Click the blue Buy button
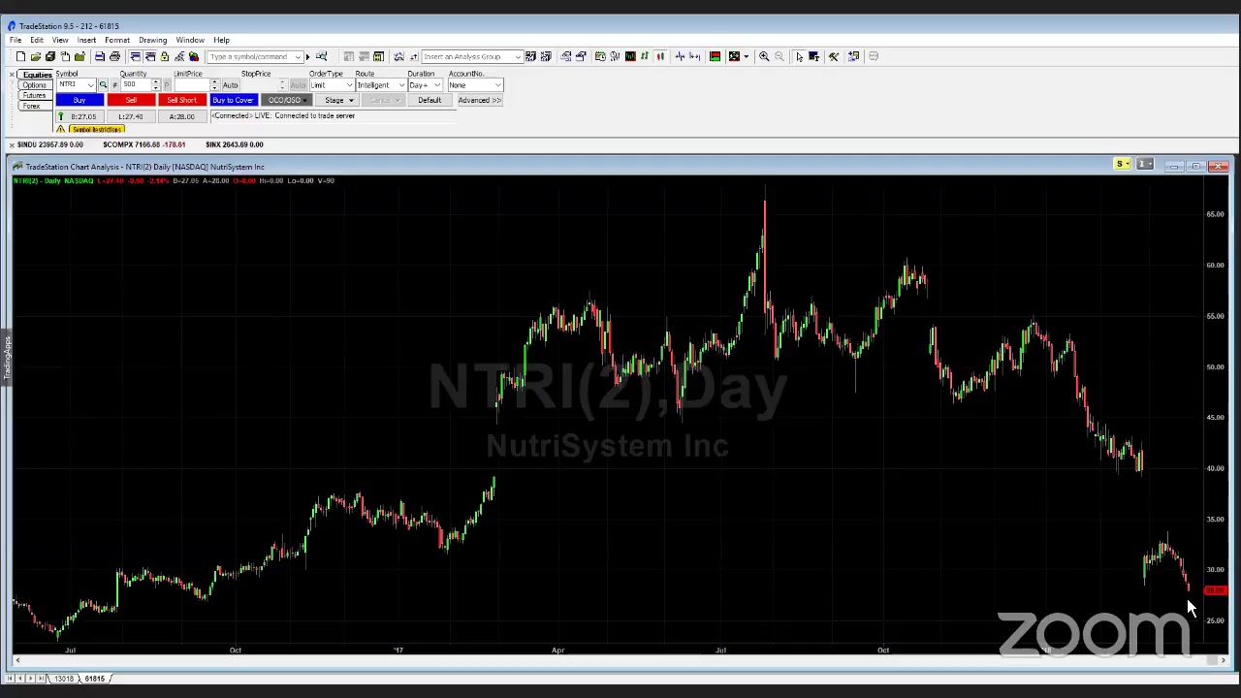 [80, 100]
